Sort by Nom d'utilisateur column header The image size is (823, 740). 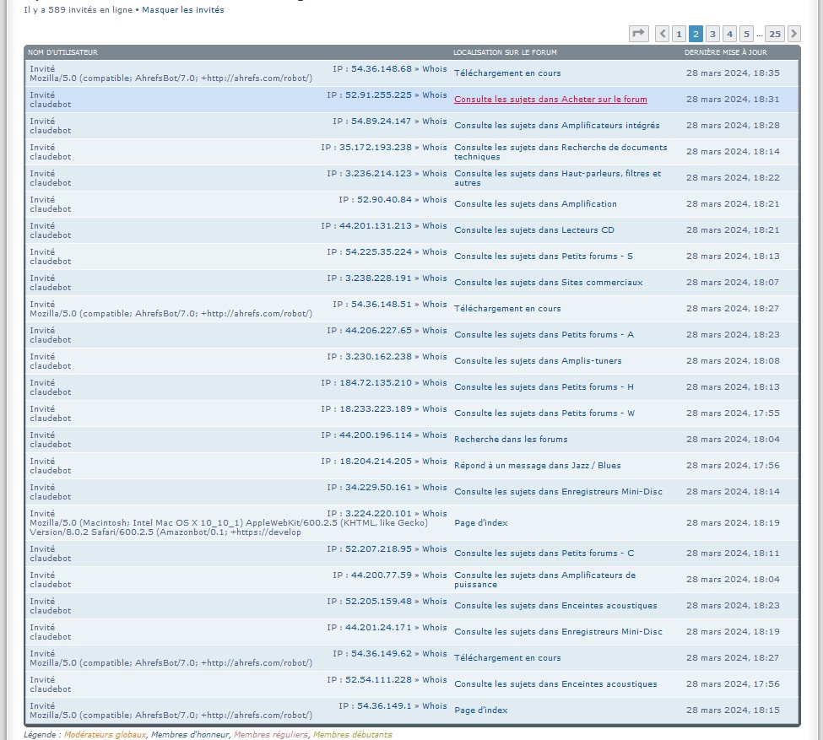(62, 52)
